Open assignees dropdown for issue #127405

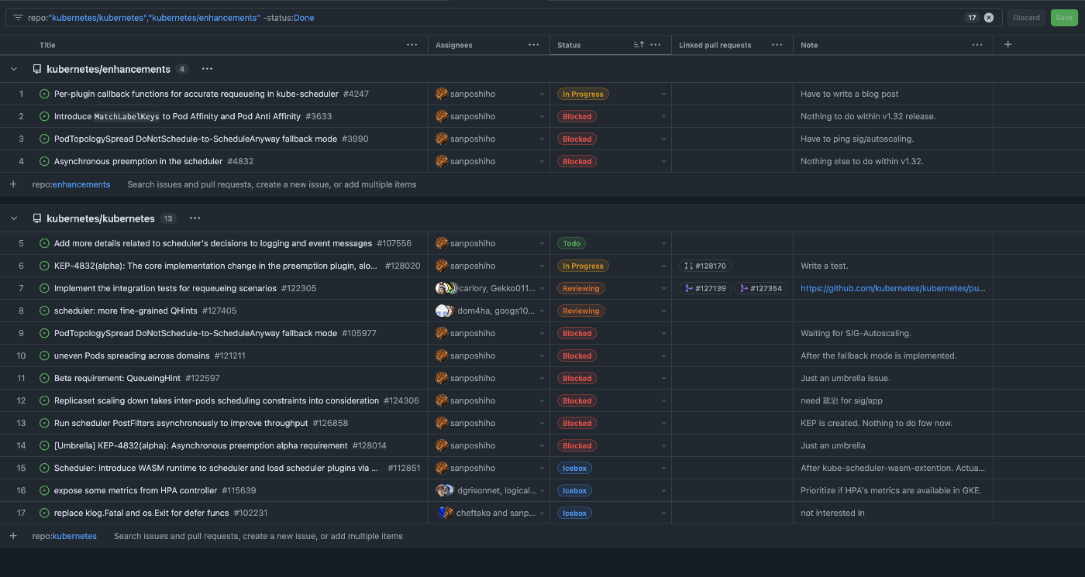pos(542,311)
